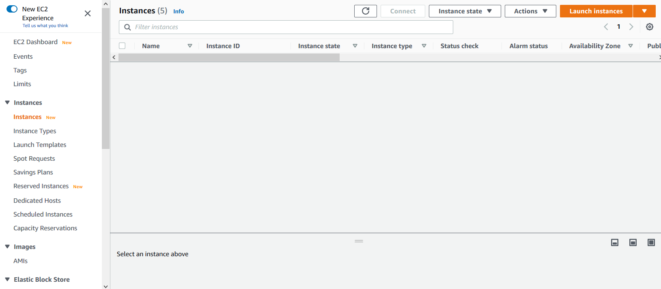
Task: Open EC2 Dashboard
Action: tap(35, 42)
